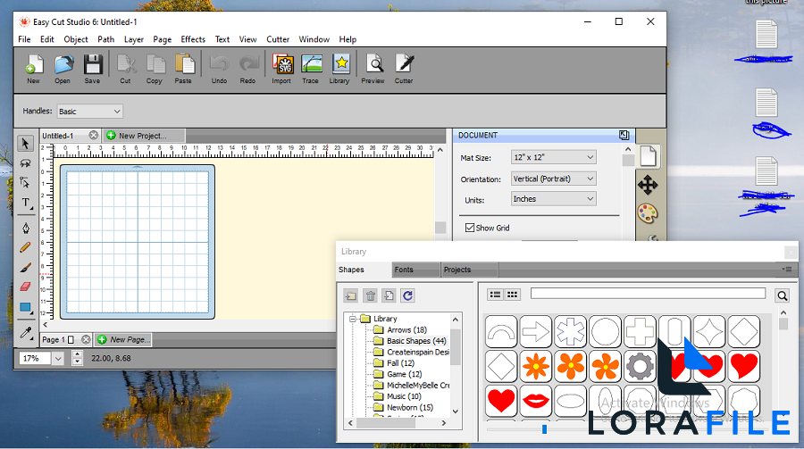Open the Mat Size dropdown

(553, 157)
